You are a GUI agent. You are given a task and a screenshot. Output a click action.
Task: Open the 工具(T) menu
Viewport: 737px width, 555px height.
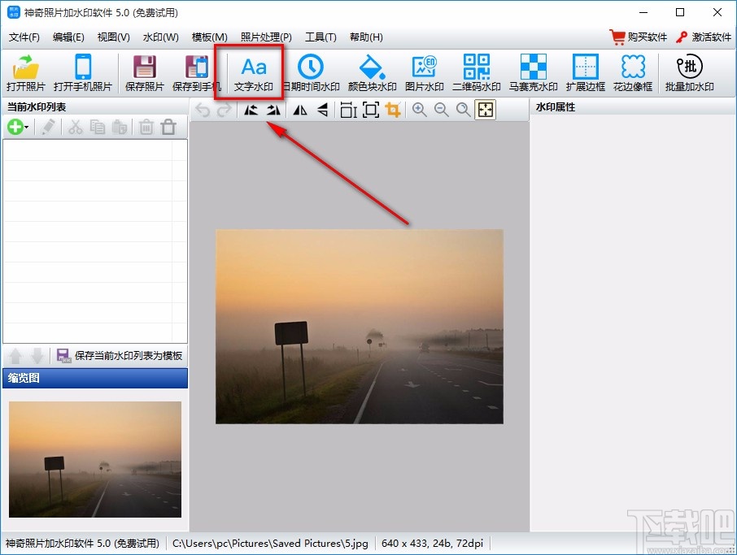(x=321, y=37)
